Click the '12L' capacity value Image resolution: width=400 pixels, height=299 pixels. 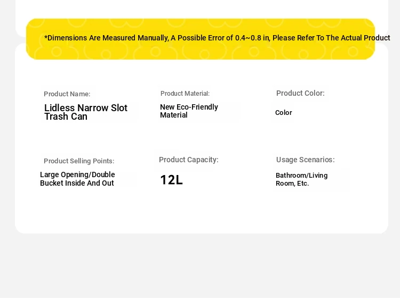[x=171, y=180]
